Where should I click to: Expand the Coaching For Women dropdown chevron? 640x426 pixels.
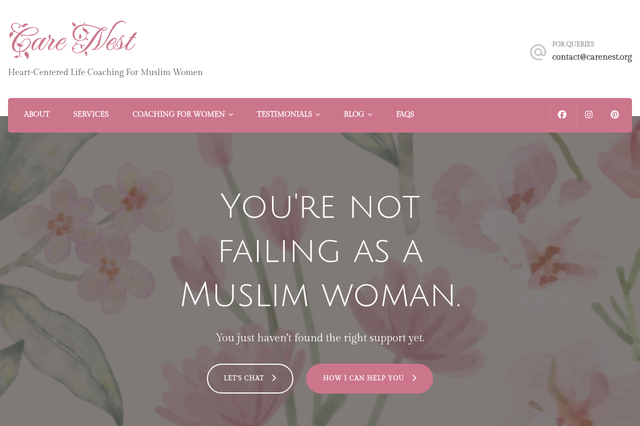coord(231,114)
